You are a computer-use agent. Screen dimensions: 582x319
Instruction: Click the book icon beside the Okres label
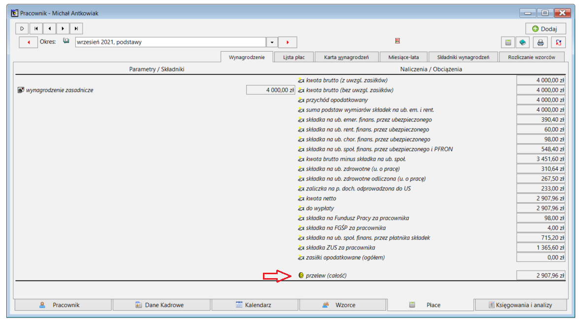point(66,41)
